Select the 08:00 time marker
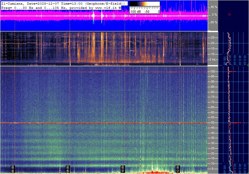The image size is (249, 174). 68,169
